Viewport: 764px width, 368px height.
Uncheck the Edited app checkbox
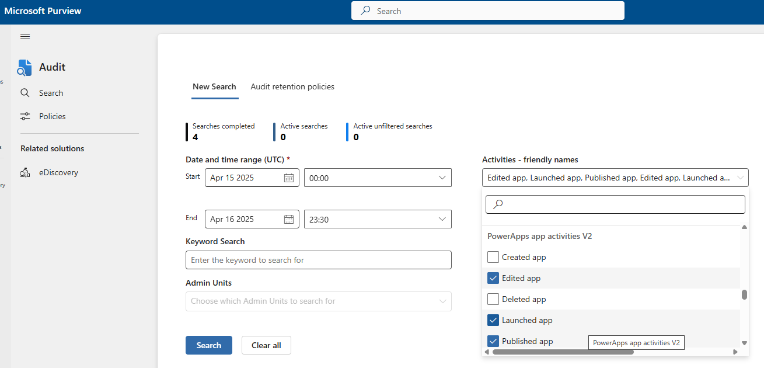(493, 278)
